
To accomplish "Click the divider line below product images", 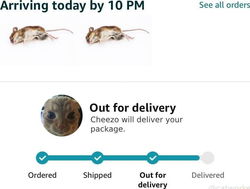I will (x=125, y=82).
